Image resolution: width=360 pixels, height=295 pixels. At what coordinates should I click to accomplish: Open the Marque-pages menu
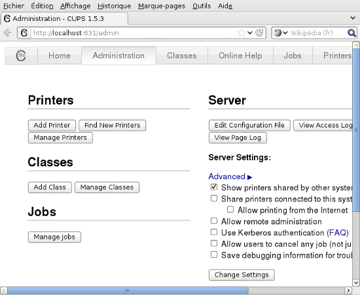(162, 6)
